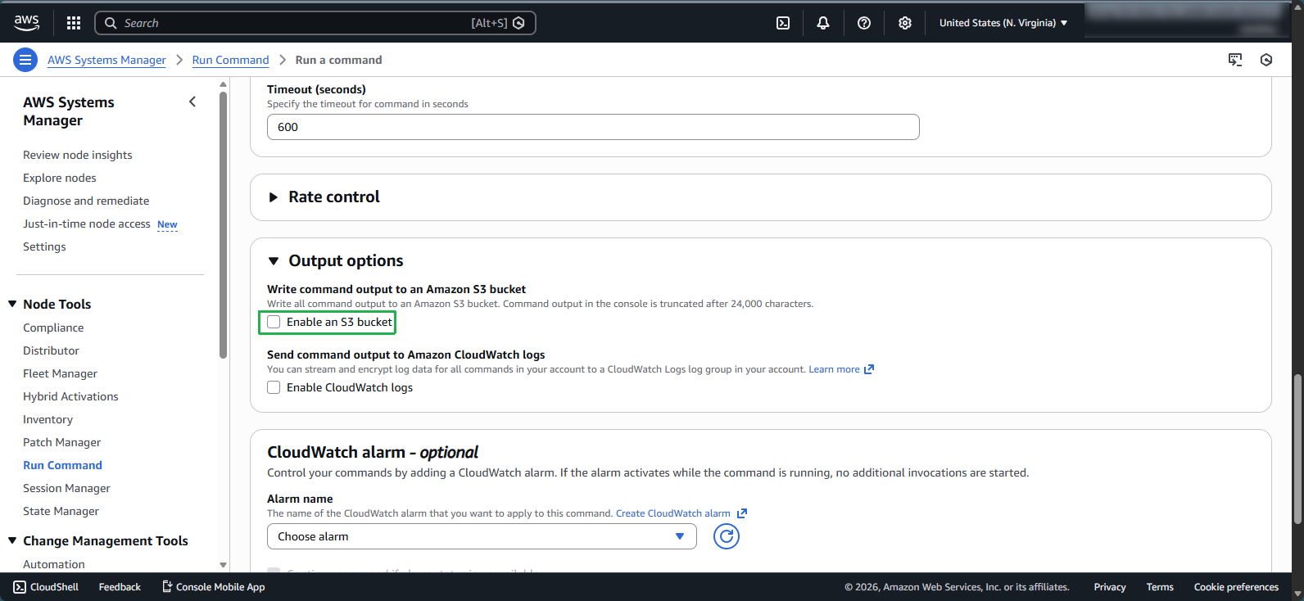Enable an S3 bucket checkbox
Viewport: 1304px width, 601px height.
click(274, 322)
